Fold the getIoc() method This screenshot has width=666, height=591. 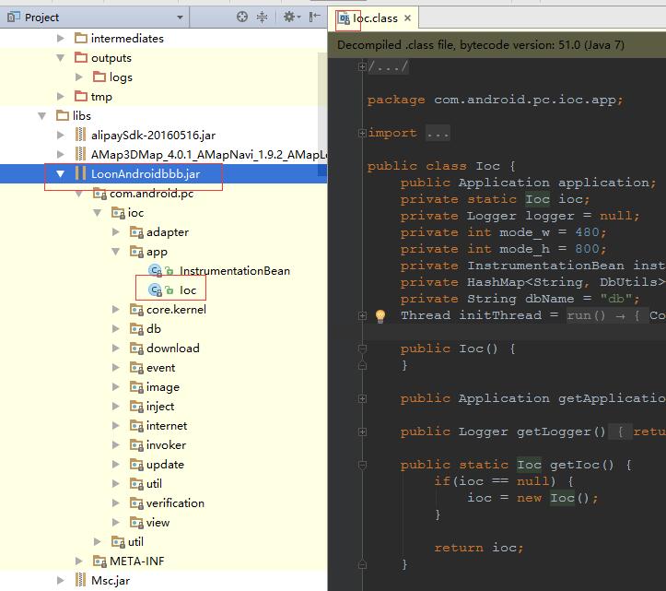tap(362, 465)
